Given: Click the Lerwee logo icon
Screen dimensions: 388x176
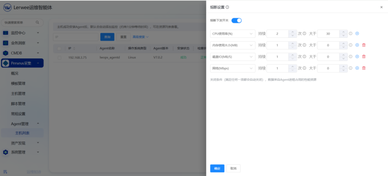Looking at the screenshot, I should [7, 7].
